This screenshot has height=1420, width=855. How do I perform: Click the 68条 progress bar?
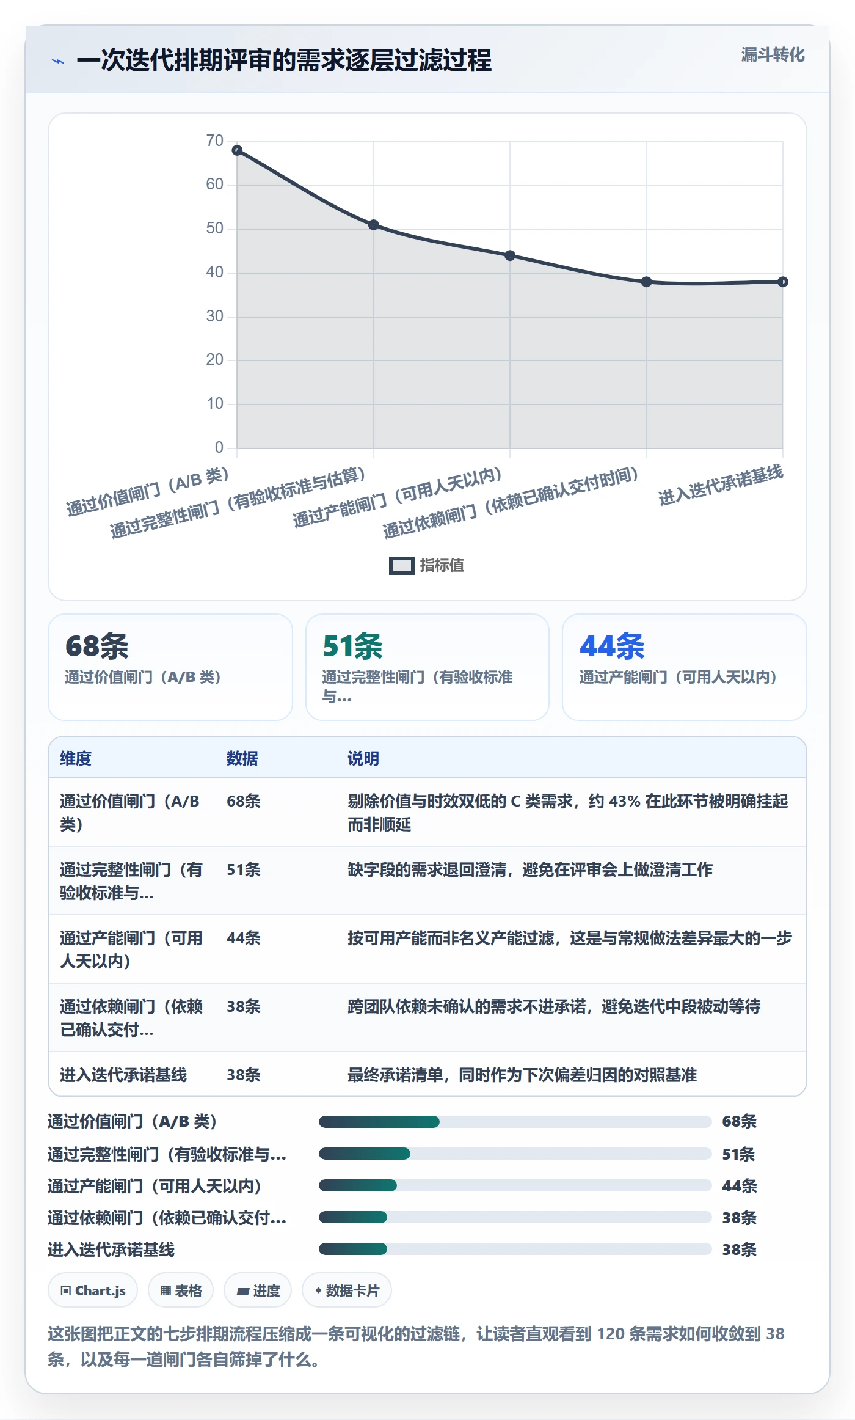(515, 1122)
